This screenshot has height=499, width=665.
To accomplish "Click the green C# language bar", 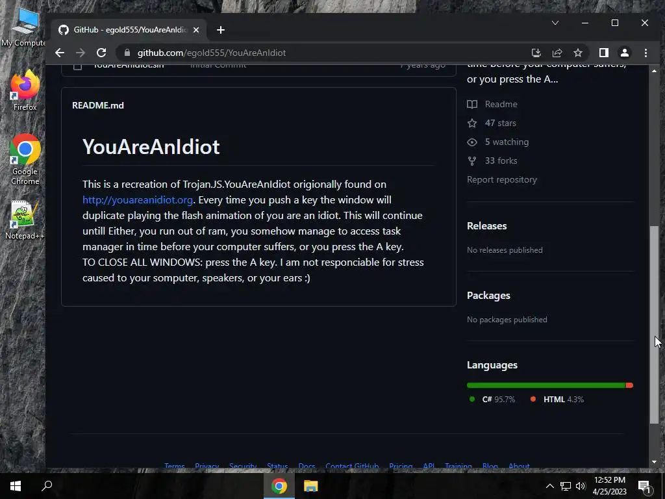I will pos(546,385).
